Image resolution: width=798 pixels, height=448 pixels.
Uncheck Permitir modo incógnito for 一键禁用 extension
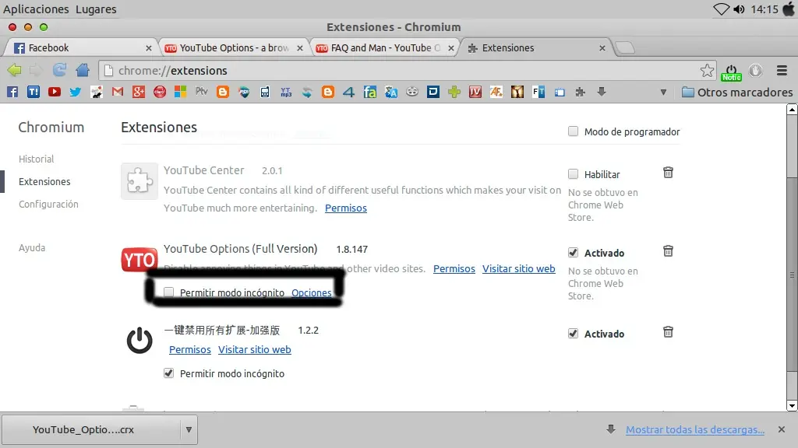pos(168,373)
